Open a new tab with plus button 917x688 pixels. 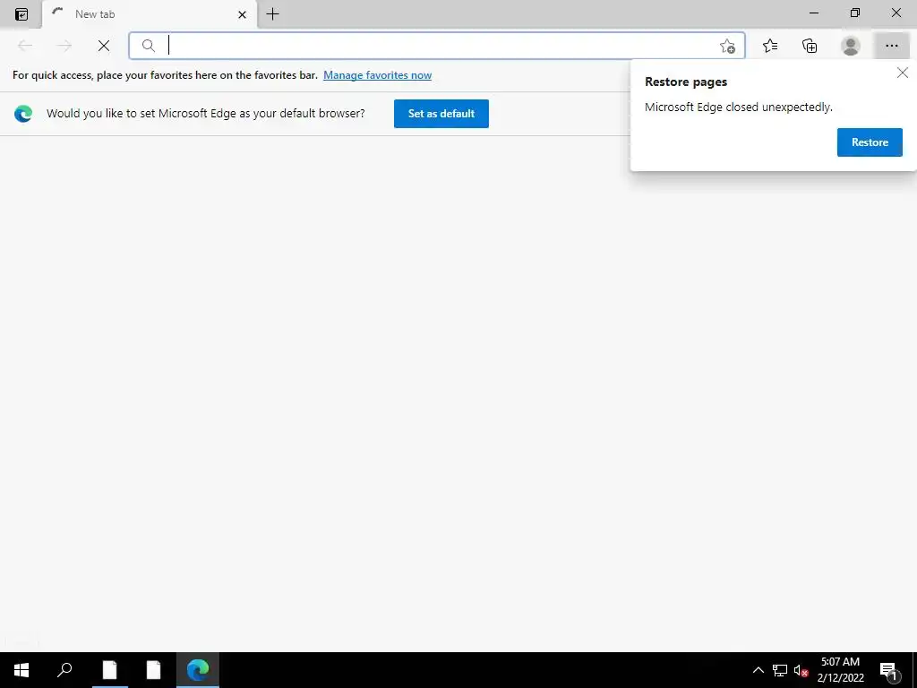pos(272,14)
